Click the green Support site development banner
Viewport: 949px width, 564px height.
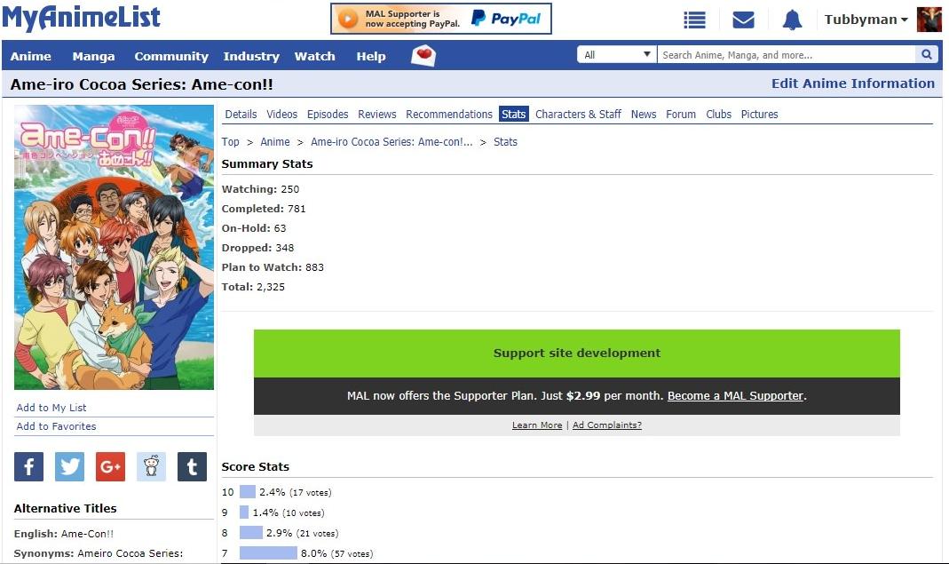[577, 353]
